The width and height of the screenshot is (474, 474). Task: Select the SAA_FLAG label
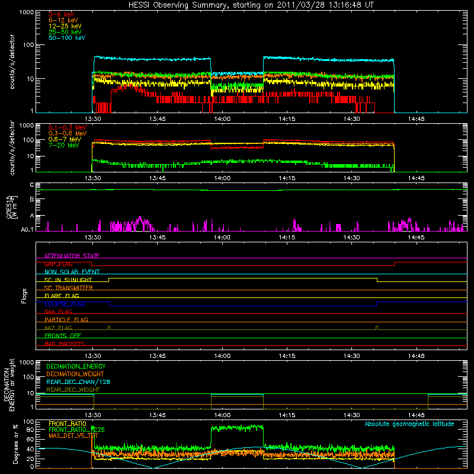pos(58,312)
